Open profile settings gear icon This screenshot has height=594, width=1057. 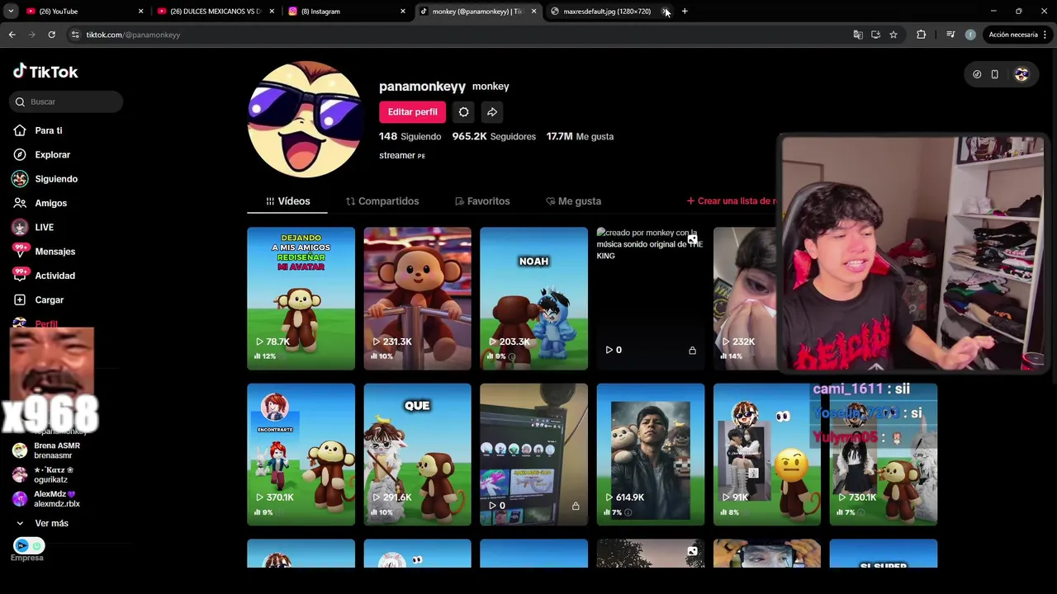tap(464, 112)
